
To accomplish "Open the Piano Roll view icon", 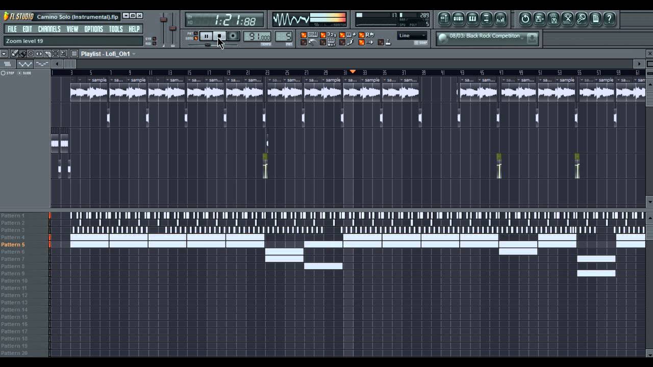I will click(x=472, y=19).
